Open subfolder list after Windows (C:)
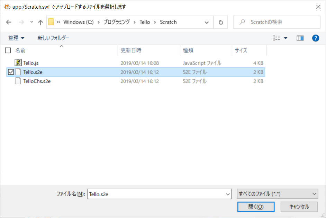This screenshot has height=218, width=326. (x=99, y=22)
